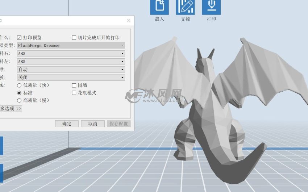The height and width of the screenshot is (192, 308).
Task: Uncheck the 打印预览 checkbox
Action: tap(20, 38)
